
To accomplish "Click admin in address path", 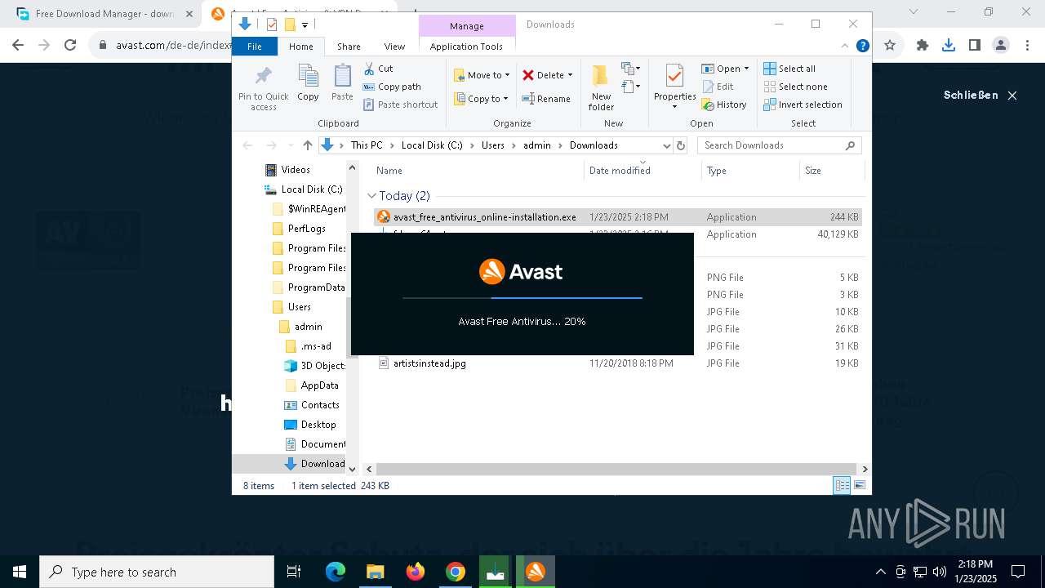I will (537, 145).
